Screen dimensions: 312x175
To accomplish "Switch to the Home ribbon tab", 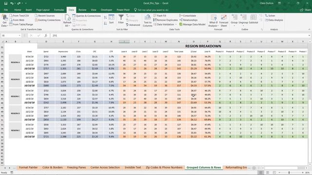I will tap(18, 10).
